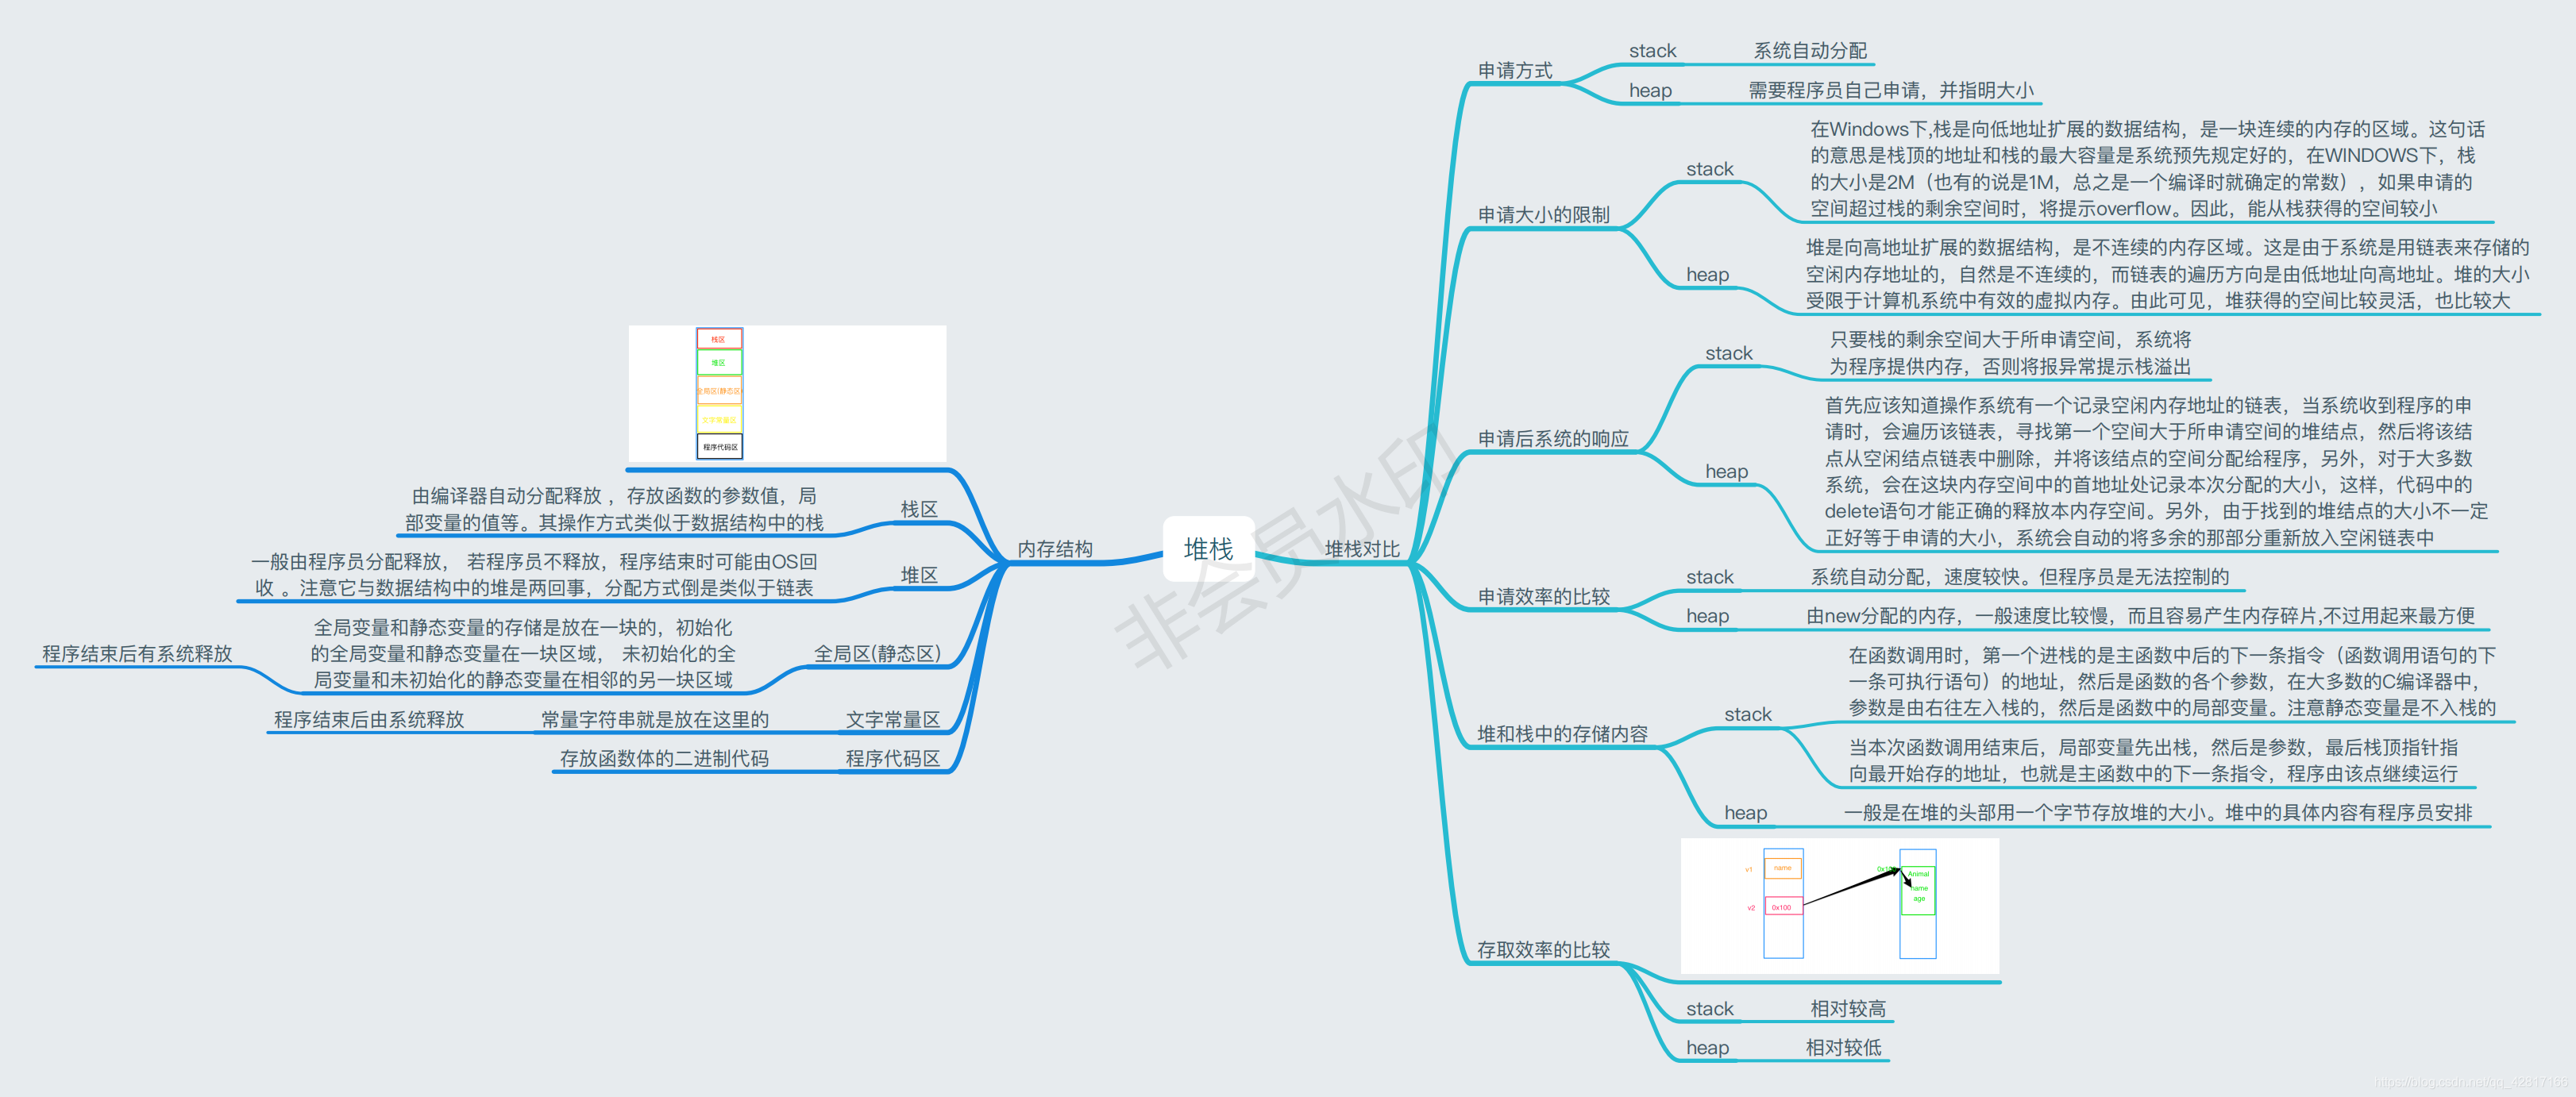Click the text 系统自动分配
The image size is (2576, 1097).
pyautogui.click(x=1810, y=50)
